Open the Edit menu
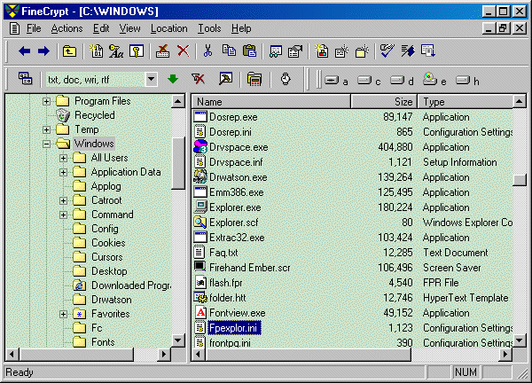The image size is (532, 383). click(101, 28)
